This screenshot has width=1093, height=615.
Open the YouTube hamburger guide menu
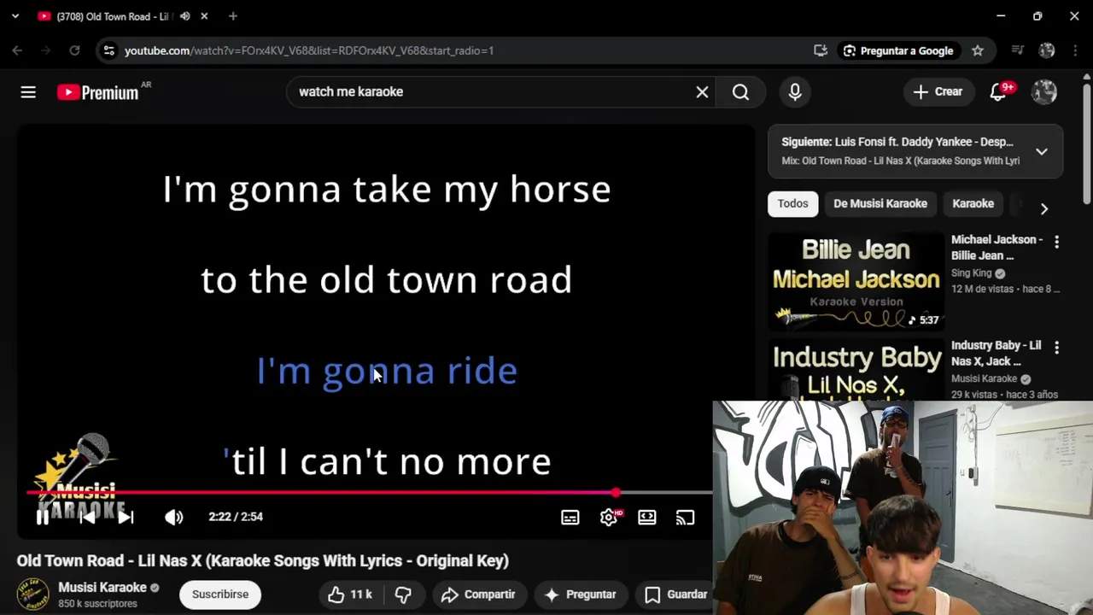28,92
